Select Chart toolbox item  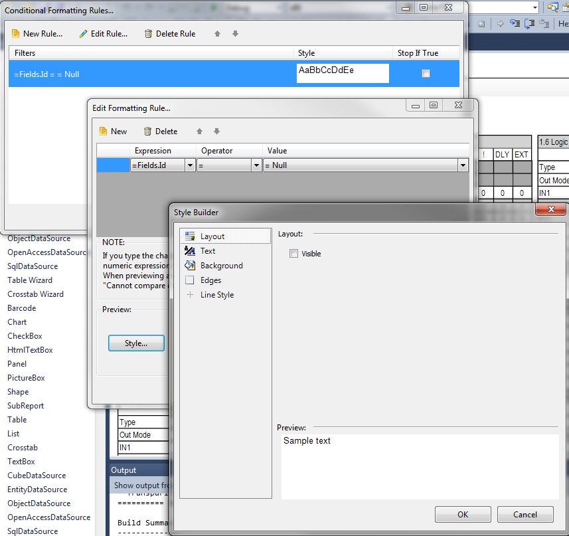tap(17, 322)
